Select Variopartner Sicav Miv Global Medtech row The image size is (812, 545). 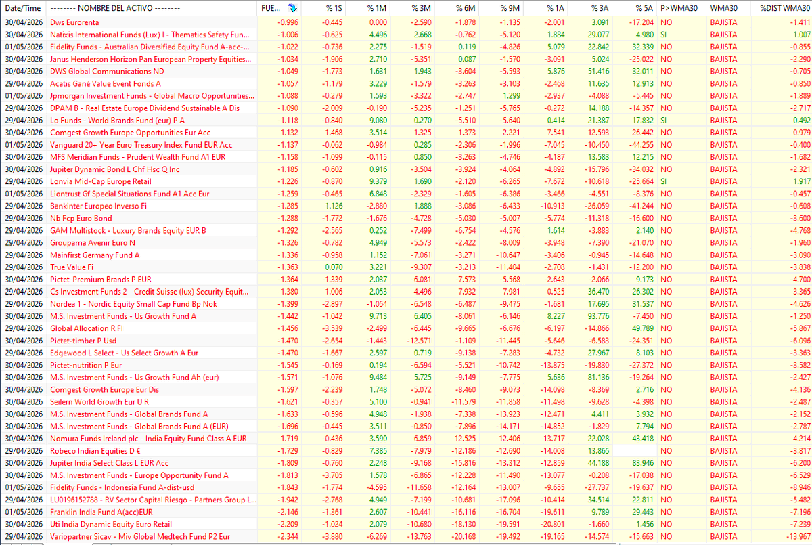[406, 536]
